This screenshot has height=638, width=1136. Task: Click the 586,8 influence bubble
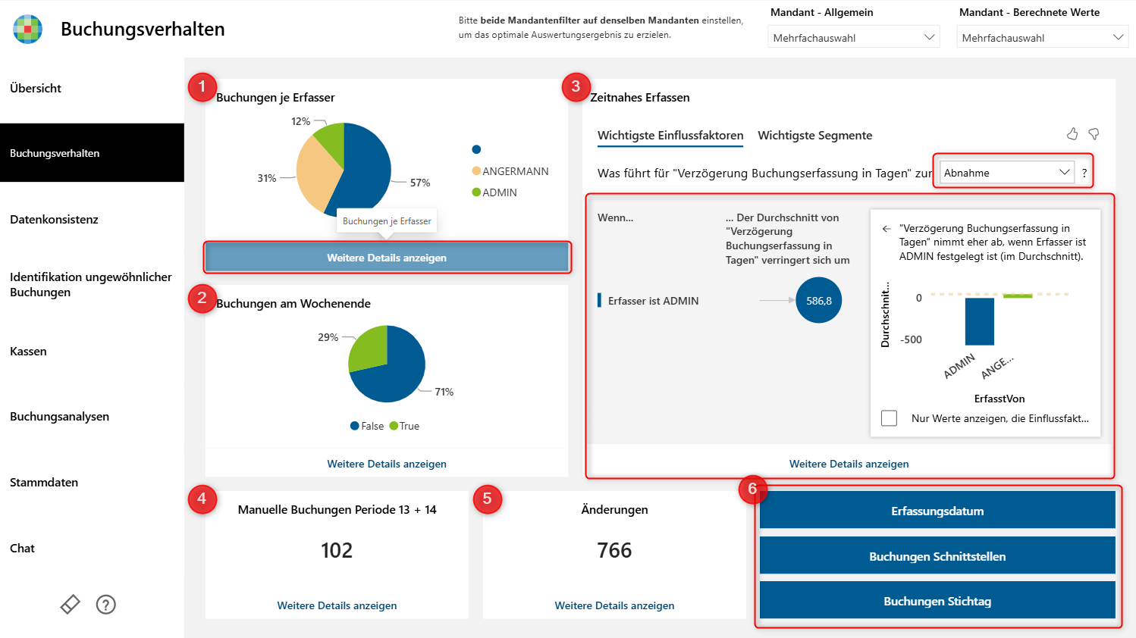pos(819,301)
